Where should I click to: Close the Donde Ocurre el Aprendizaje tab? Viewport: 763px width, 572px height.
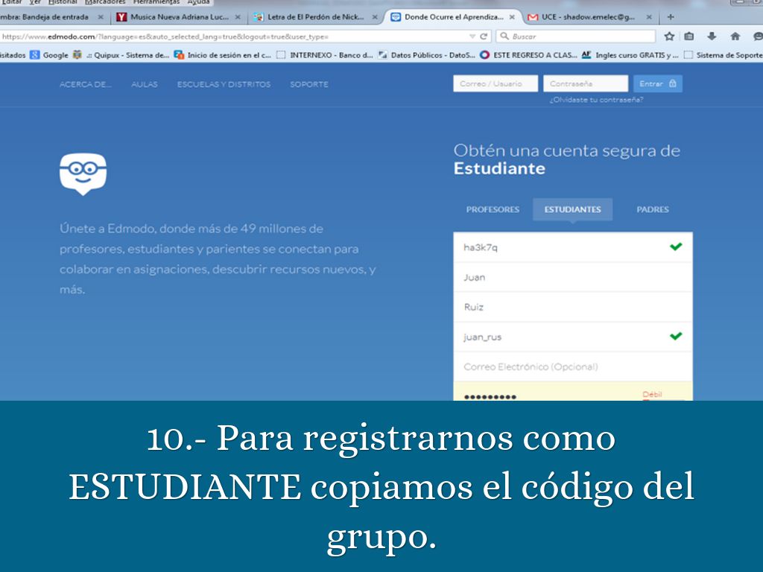[x=512, y=16]
